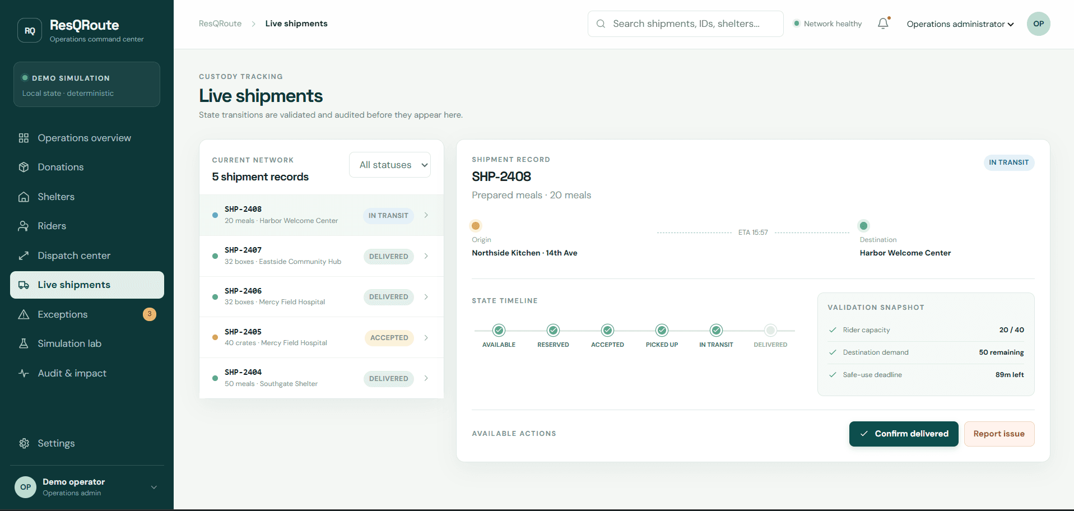Open SHP-2406 row chevron
Viewport: 1074px width, 511px height.
tap(426, 297)
